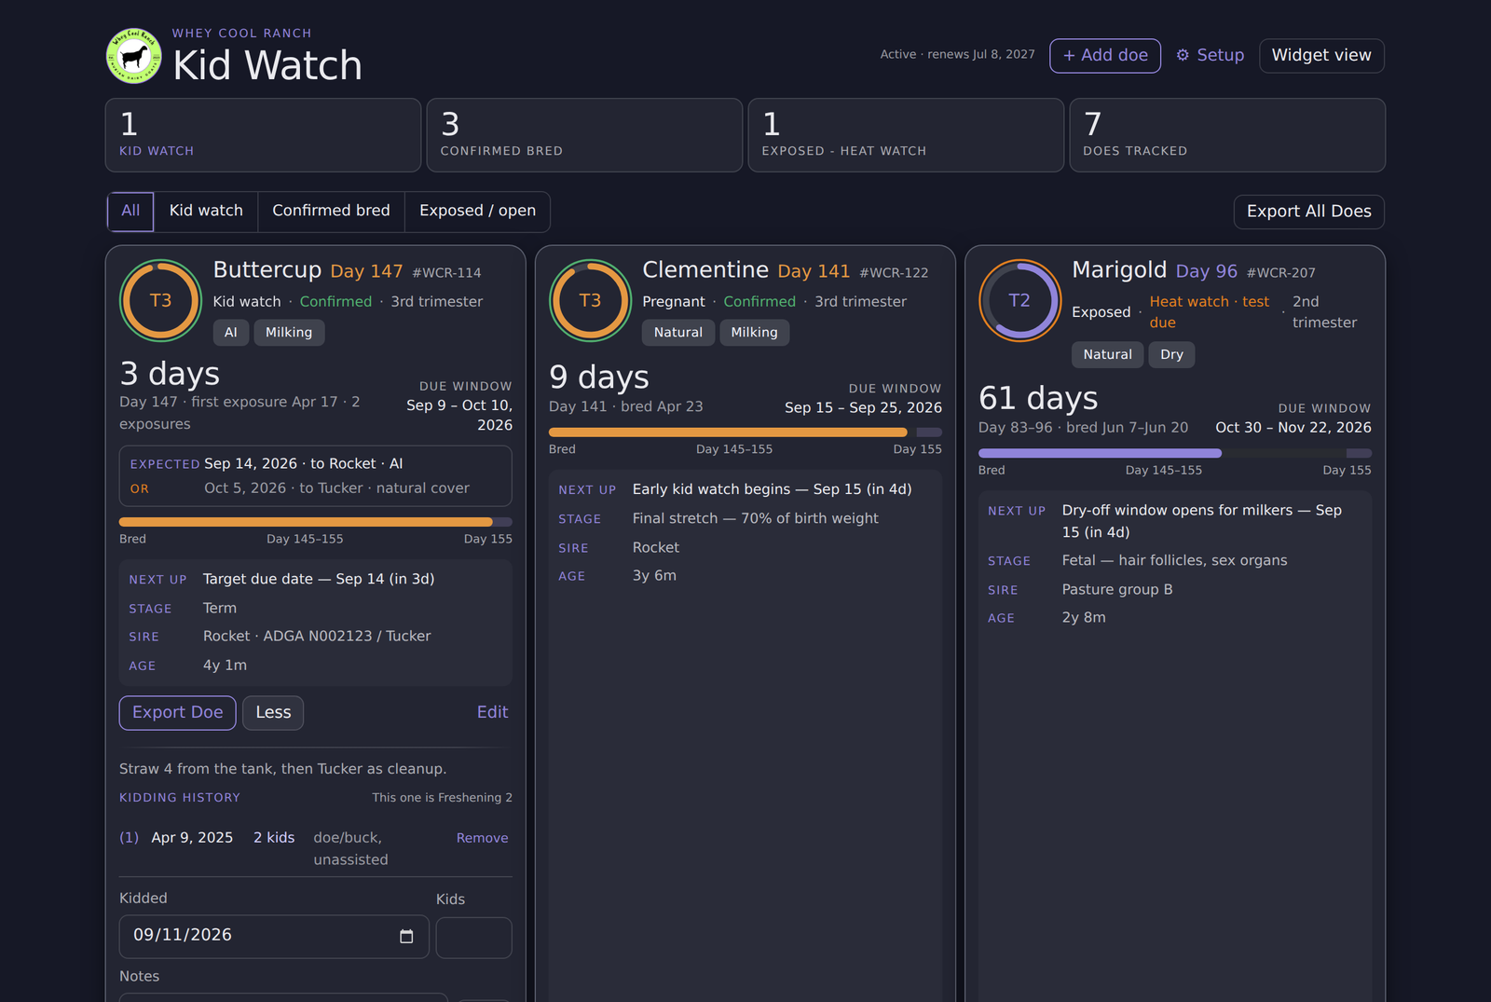1491x1002 pixels.
Task: Click Clementine's gestation progress bar
Action: [x=745, y=432]
